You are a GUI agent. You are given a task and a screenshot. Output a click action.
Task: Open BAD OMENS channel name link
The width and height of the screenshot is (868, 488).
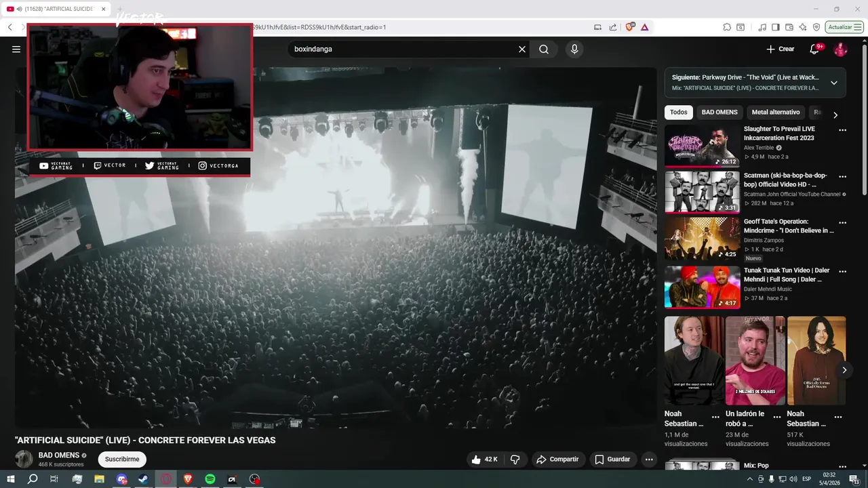click(x=59, y=455)
